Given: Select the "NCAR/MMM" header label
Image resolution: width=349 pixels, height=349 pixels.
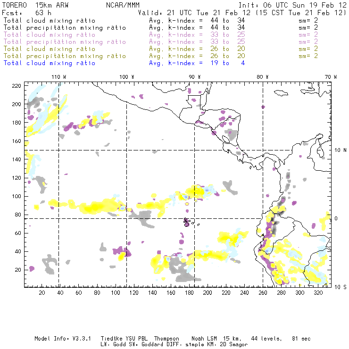Looking at the screenshot, I should click(x=123, y=5).
